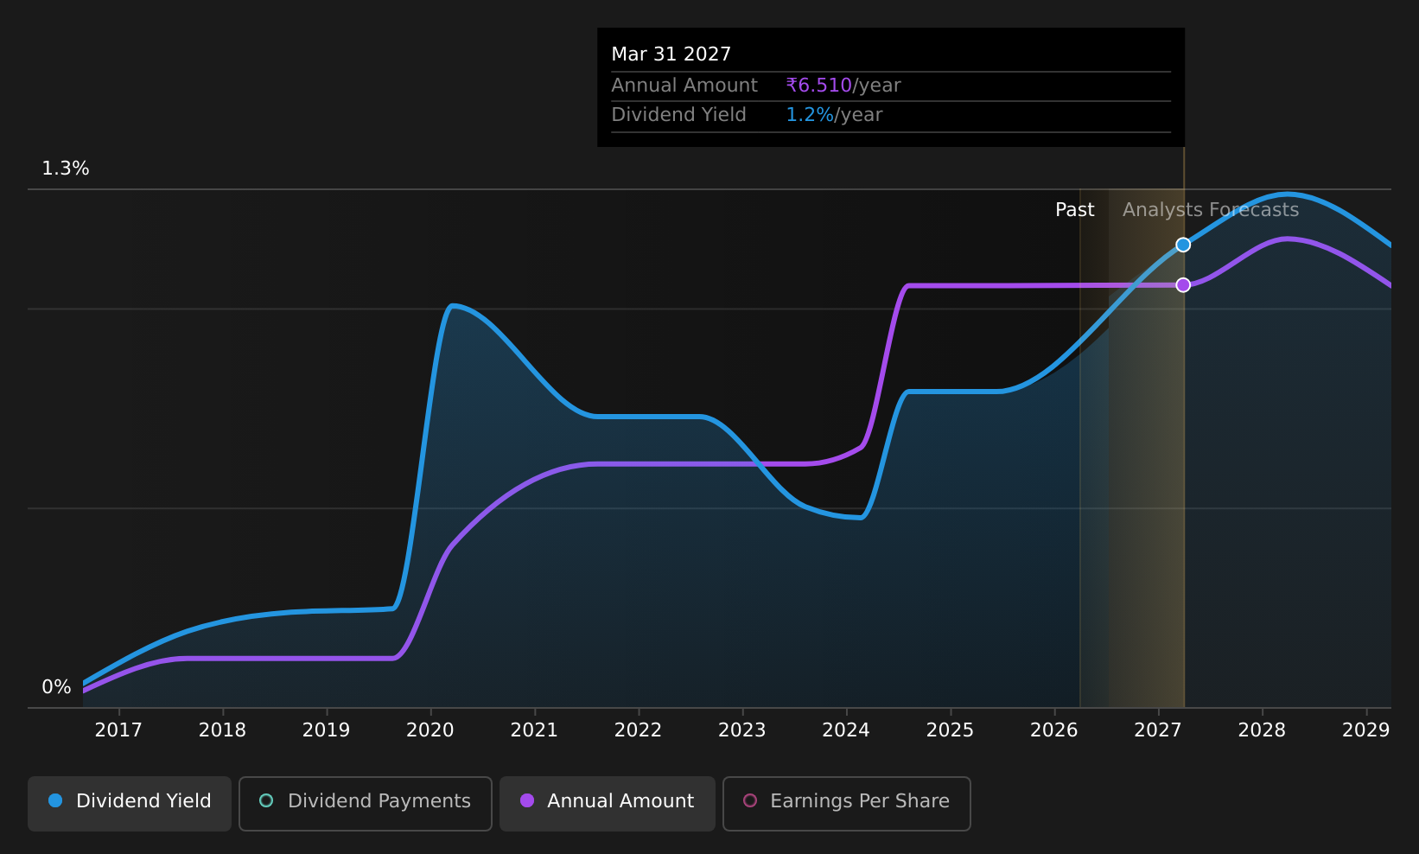
Task: Click the 2027 x-axis label
Action: coord(1158,730)
